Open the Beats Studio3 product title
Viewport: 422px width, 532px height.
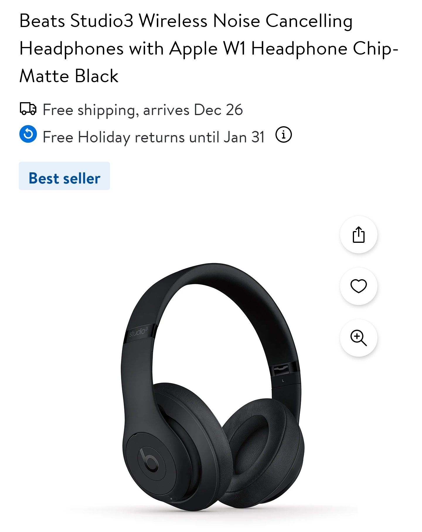[x=209, y=48]
